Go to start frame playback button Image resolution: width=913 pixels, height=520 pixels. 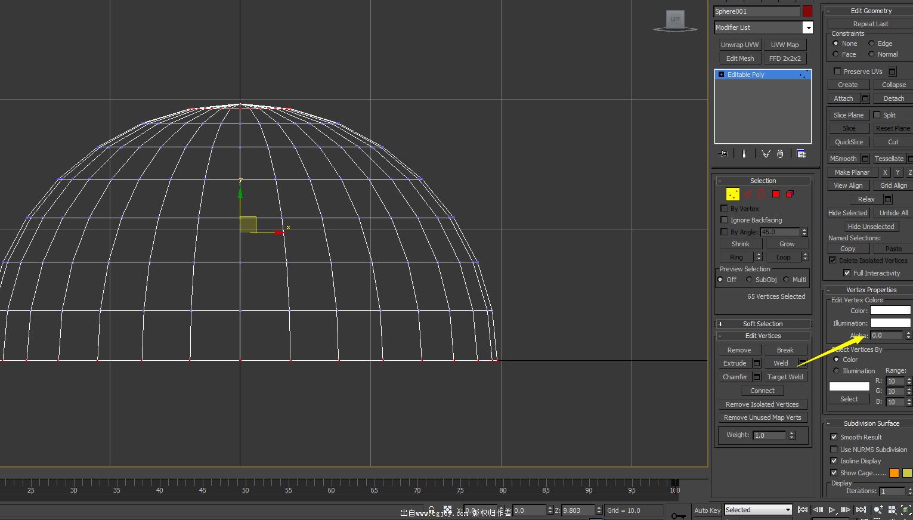[x=803, y=510]
